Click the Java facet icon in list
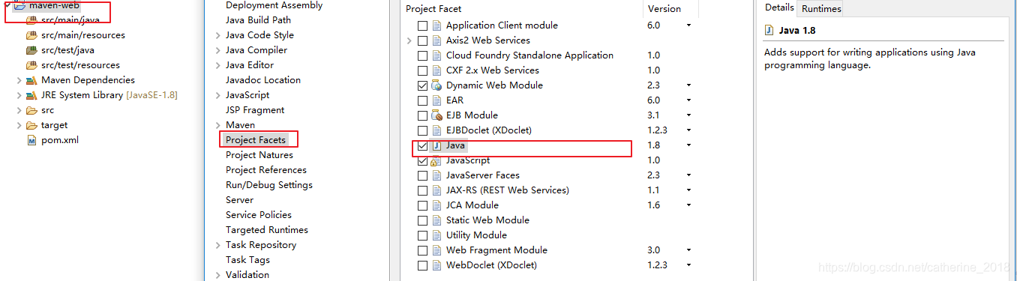This screenshot has height=281, width=1017. click(436, 145)
